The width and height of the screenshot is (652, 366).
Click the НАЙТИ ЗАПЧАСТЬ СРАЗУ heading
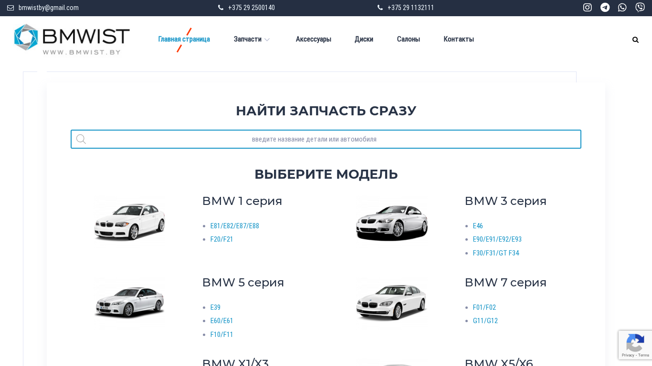(x=326, y=111)
